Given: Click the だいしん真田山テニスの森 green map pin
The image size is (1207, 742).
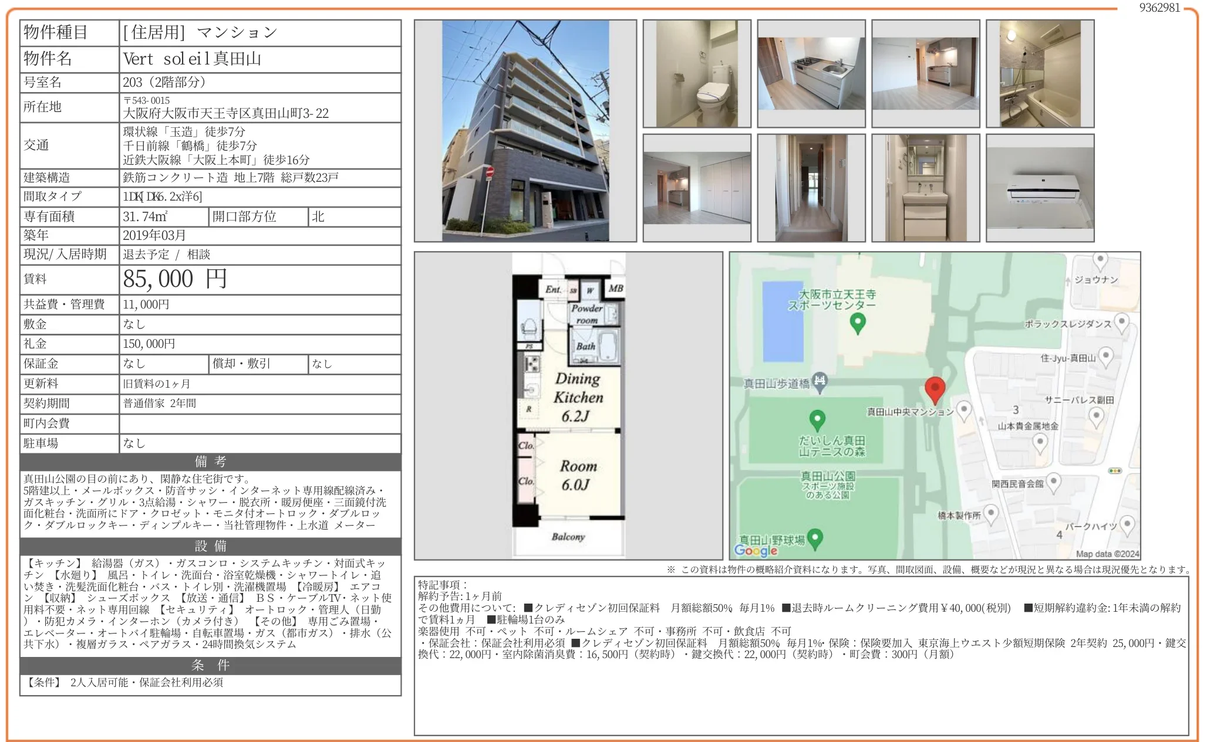Looking at the screenshot, I should [817, 420].
